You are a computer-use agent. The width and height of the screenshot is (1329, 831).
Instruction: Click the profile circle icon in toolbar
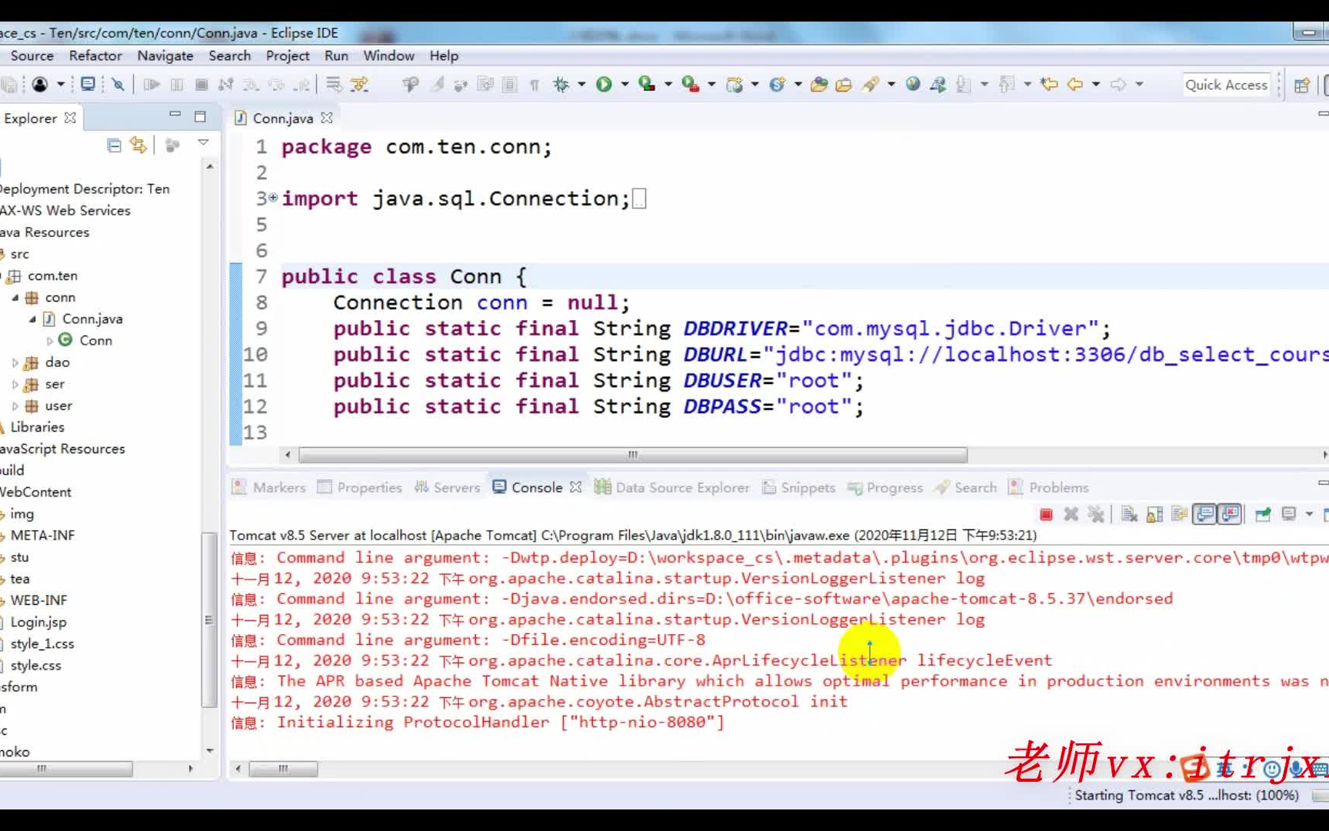(40, 85)
